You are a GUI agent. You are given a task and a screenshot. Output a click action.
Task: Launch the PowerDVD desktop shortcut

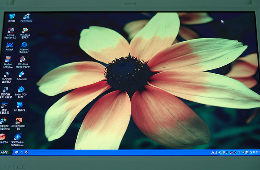click(x=26, y=18)
